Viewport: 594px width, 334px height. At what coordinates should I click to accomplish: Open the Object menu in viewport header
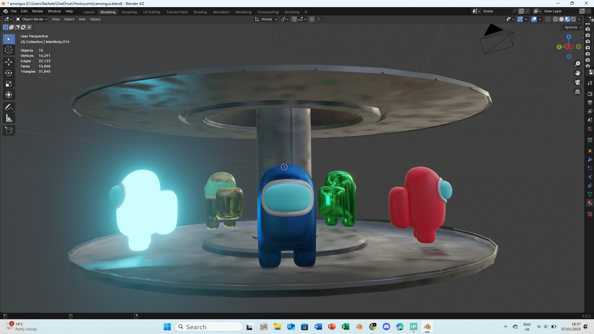(x=95, y=19)
